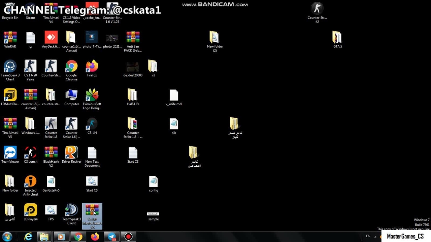Select the AnyDesk icon on the desktop
The height and width of the screenshot is (242, 431).
point(51,38)
